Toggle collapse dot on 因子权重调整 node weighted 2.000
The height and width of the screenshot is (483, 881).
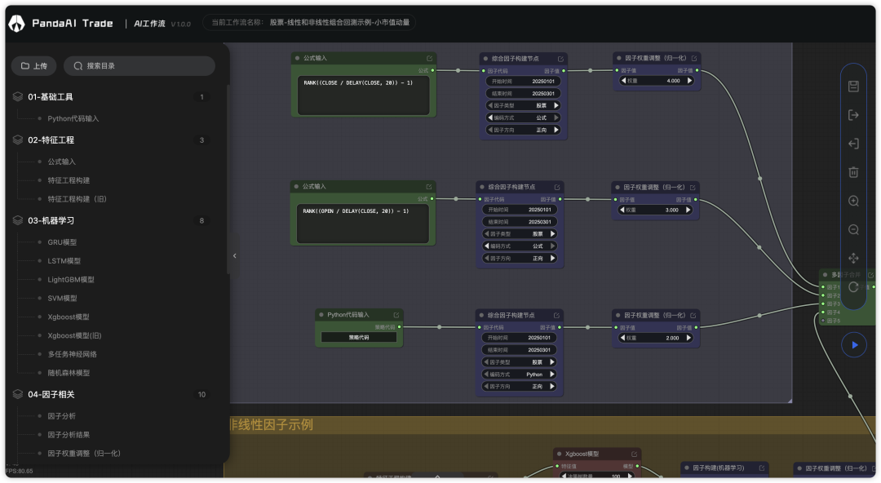point(618,316)
